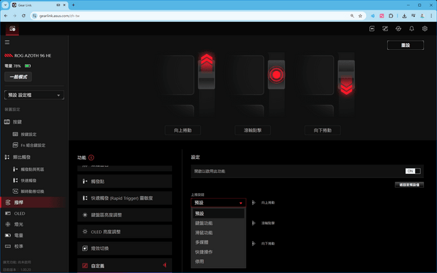
Task: Open the sync/update icon in the app header
Action: click(x=398, y=29)
